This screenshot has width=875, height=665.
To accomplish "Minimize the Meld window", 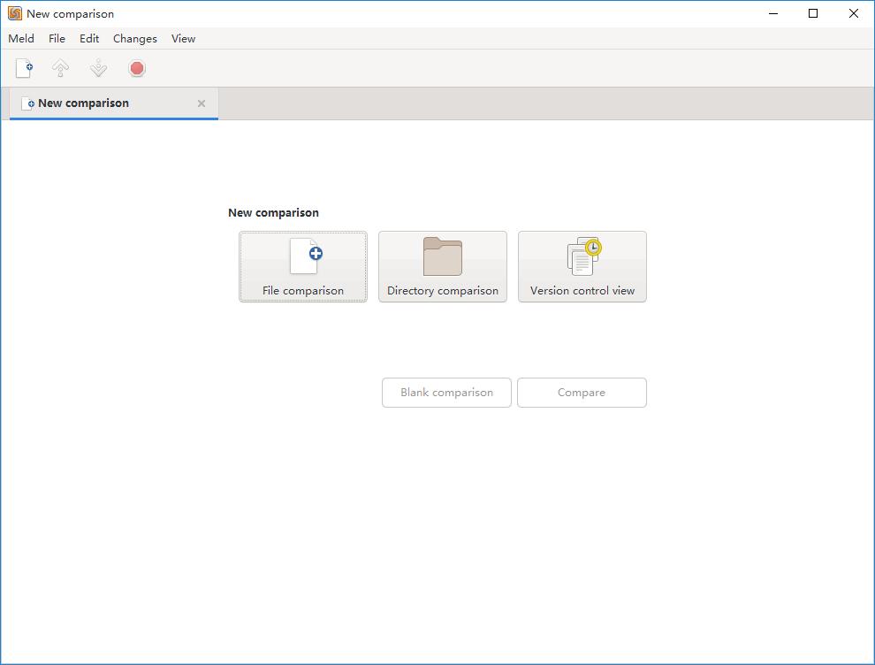I will tap(772, 13).
